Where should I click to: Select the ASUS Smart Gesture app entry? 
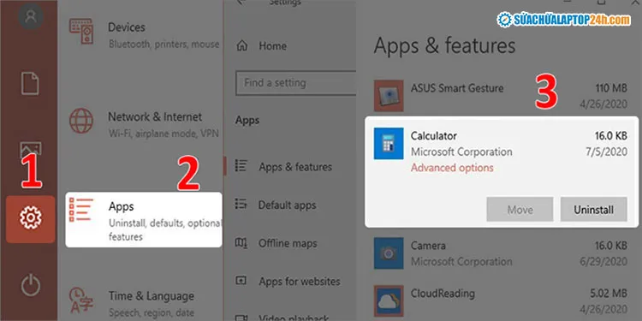coord(501,96)
